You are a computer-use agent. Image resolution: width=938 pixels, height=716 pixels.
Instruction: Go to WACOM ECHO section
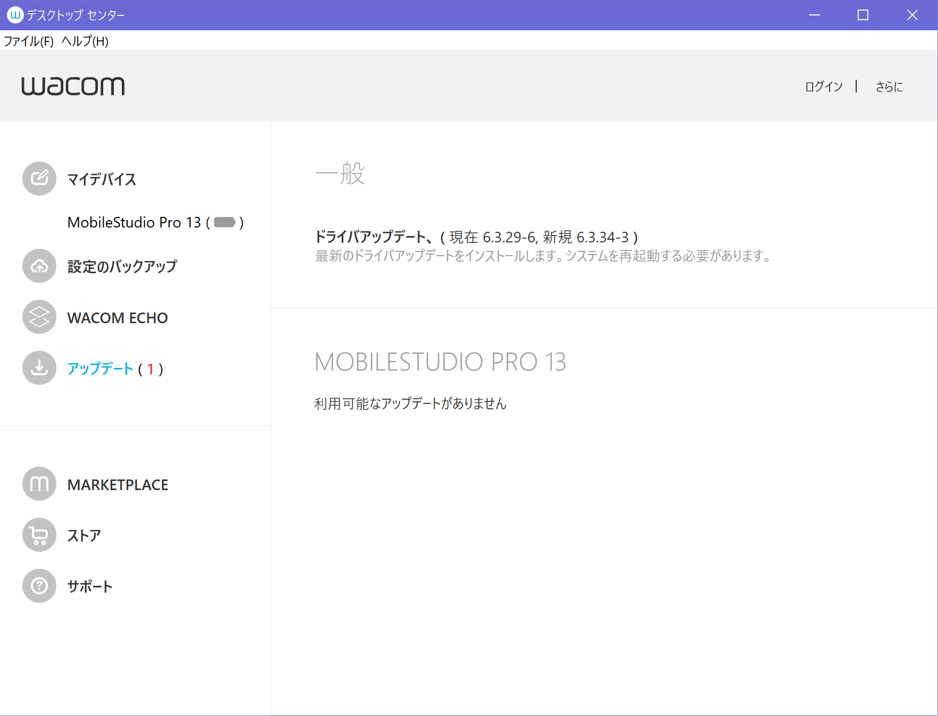pyautogui.click(x=118, y=318)
